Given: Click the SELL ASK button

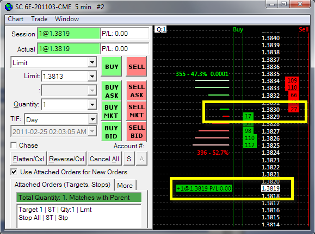Looking at the screenshot, I should click(x=137, y=91).
